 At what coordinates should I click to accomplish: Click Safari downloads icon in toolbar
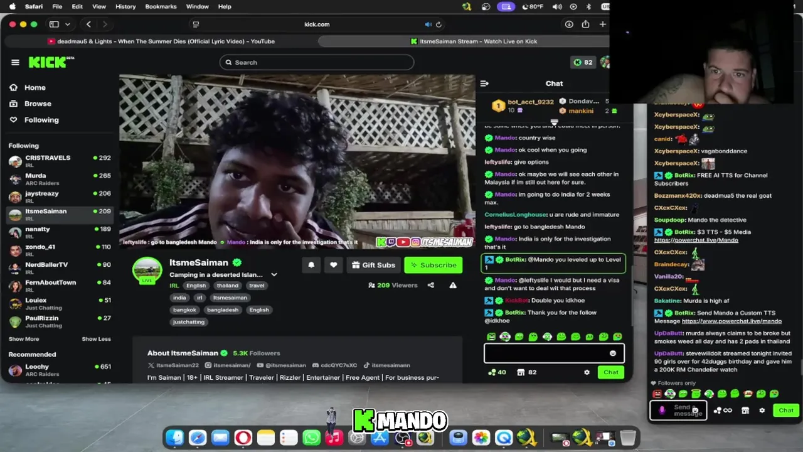pyautogui.click(x=569, y=24)
